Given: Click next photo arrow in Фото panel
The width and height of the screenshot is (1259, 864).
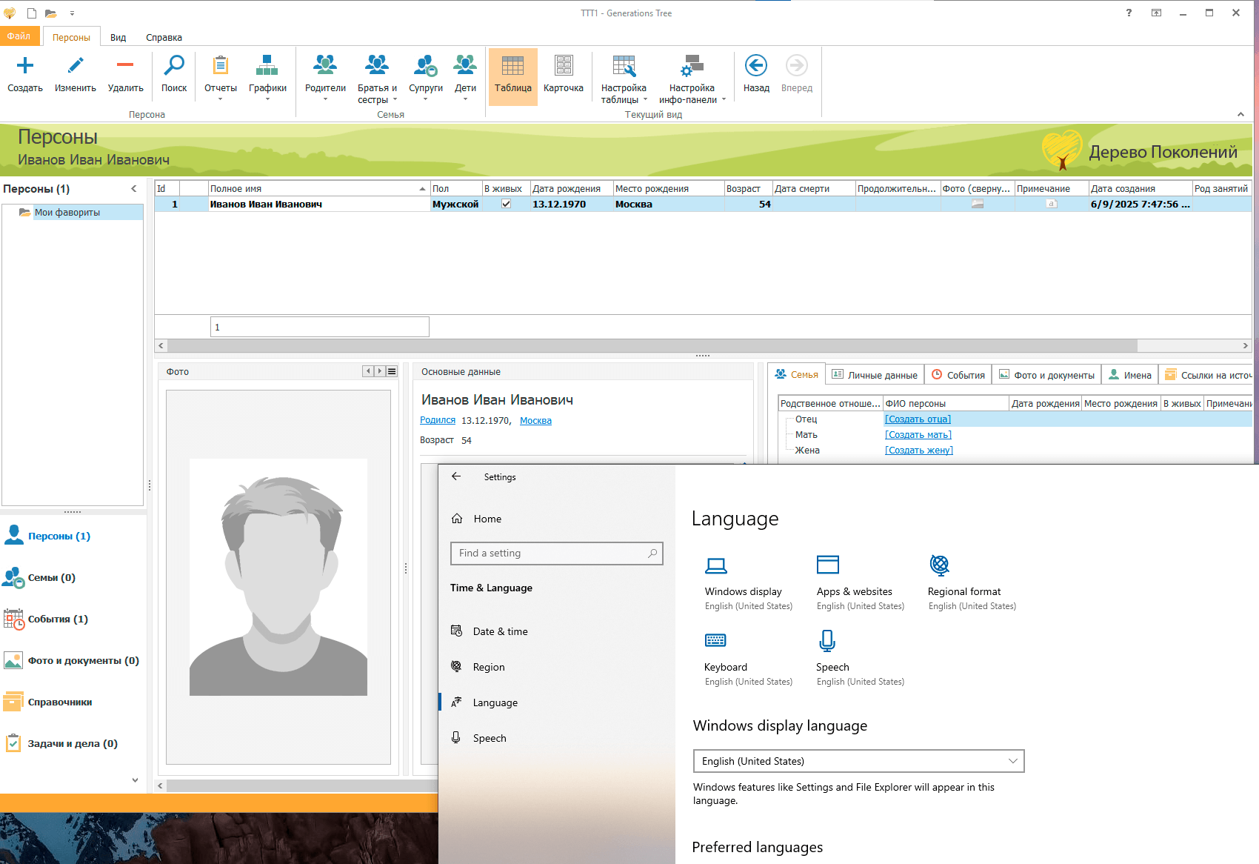Looking at the screenshot, I should coord(380,371).
